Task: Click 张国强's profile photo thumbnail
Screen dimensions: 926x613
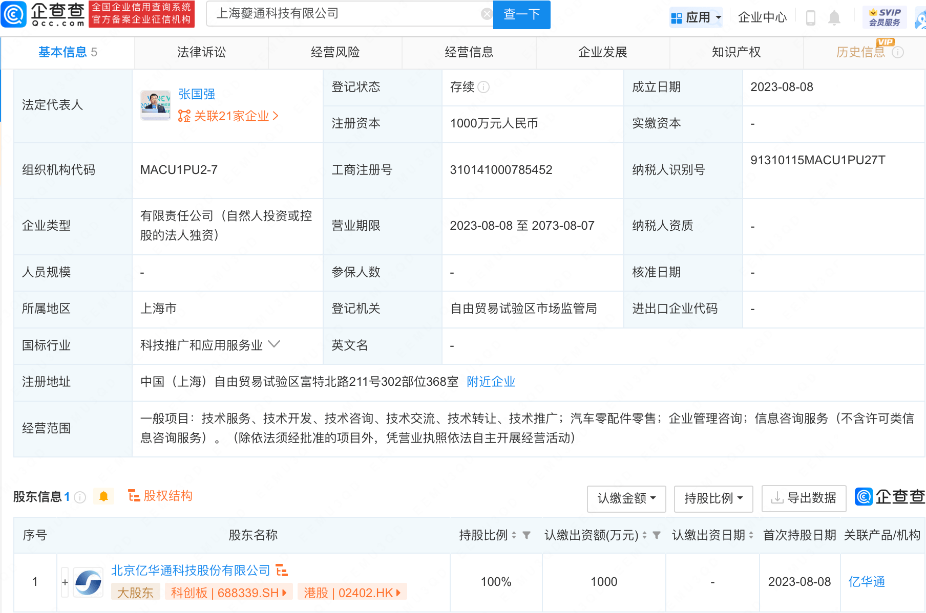Action: (156, 105)
